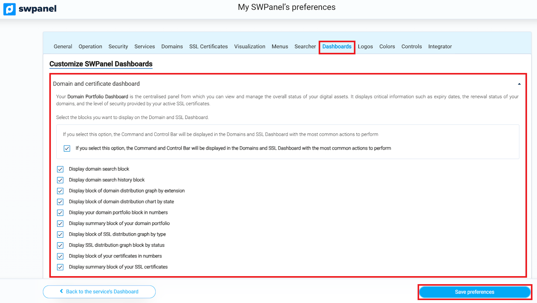Open the General tab

click(x=63, y=47)
